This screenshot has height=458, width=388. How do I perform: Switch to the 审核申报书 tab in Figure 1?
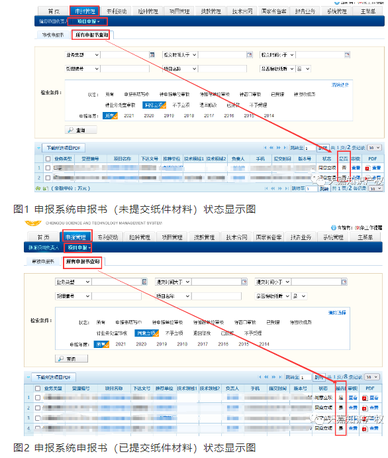53,35
